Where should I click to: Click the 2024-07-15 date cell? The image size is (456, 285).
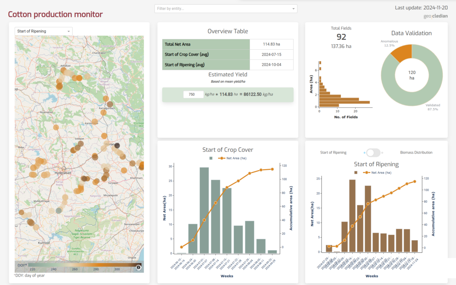272,54
